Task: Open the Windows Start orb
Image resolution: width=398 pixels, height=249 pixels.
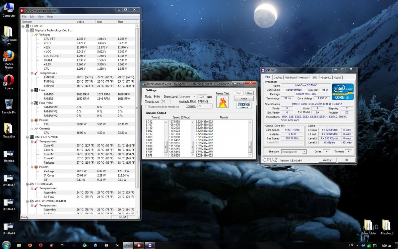Action: tap(6, 245)
